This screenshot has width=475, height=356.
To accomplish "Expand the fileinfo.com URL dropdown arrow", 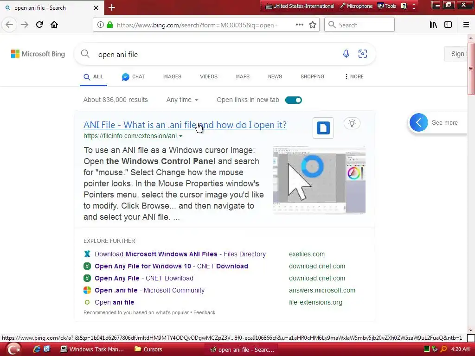I will click(180, 136).
